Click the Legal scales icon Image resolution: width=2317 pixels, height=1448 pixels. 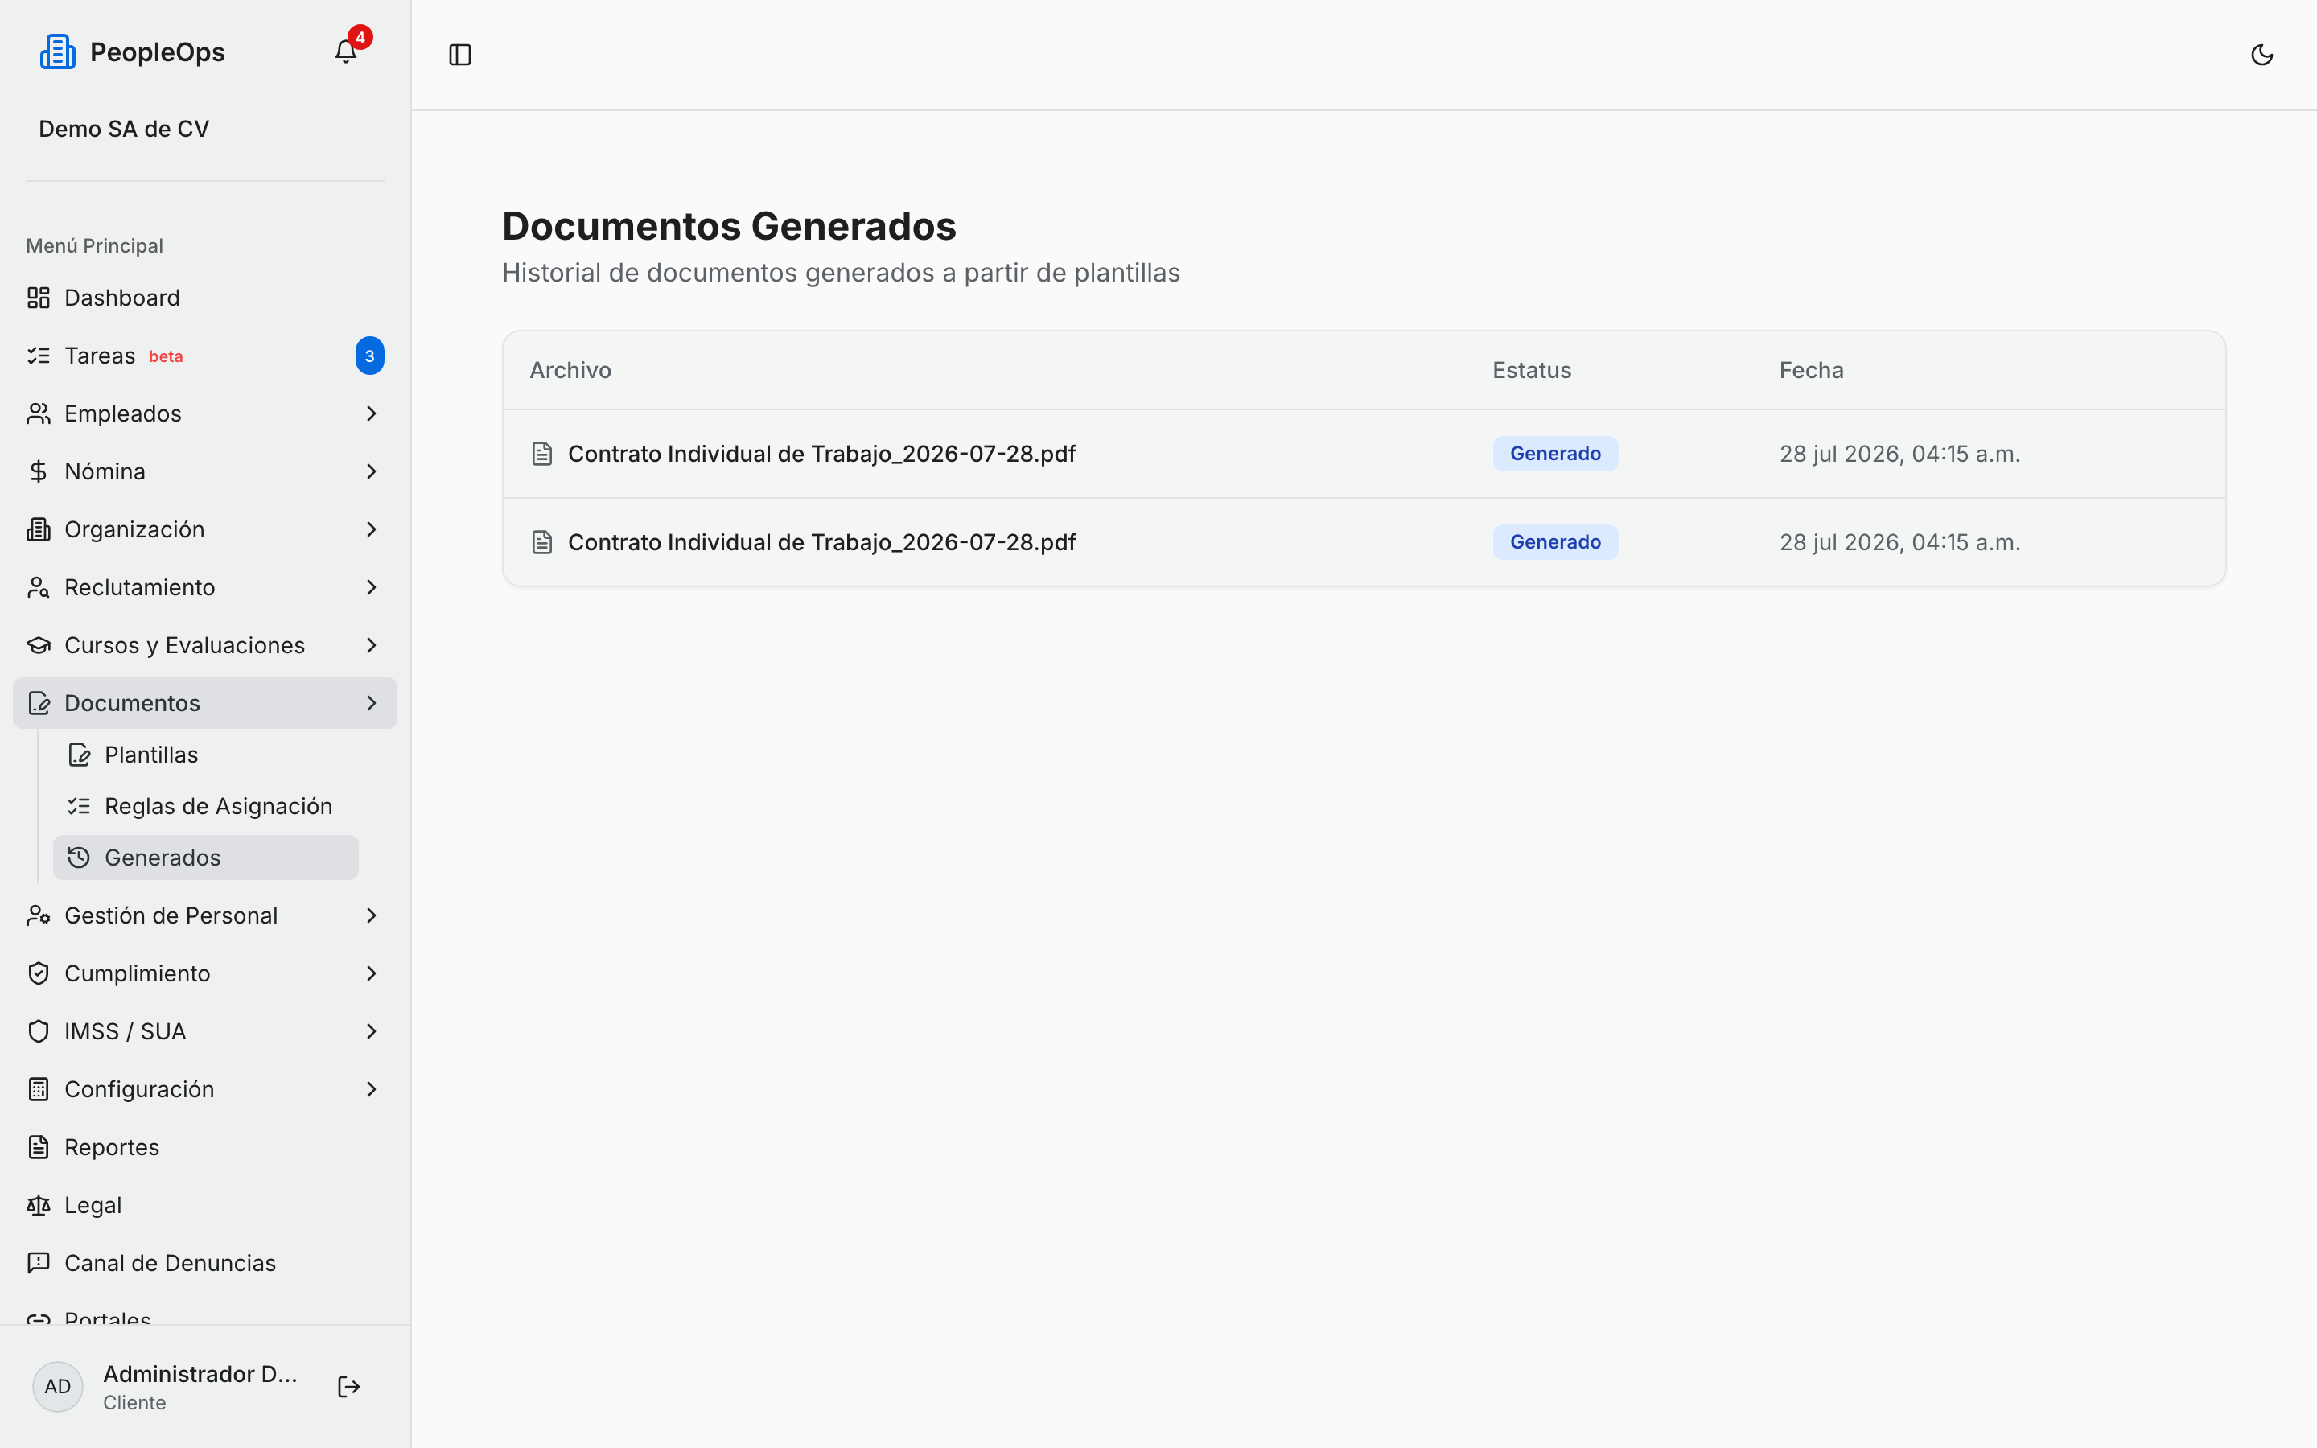[x=39, y=1206]
